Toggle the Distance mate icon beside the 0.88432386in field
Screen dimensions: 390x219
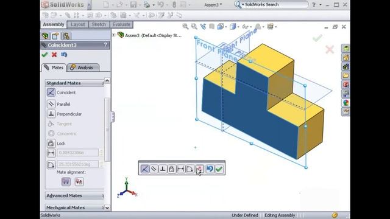click(51, 153)
